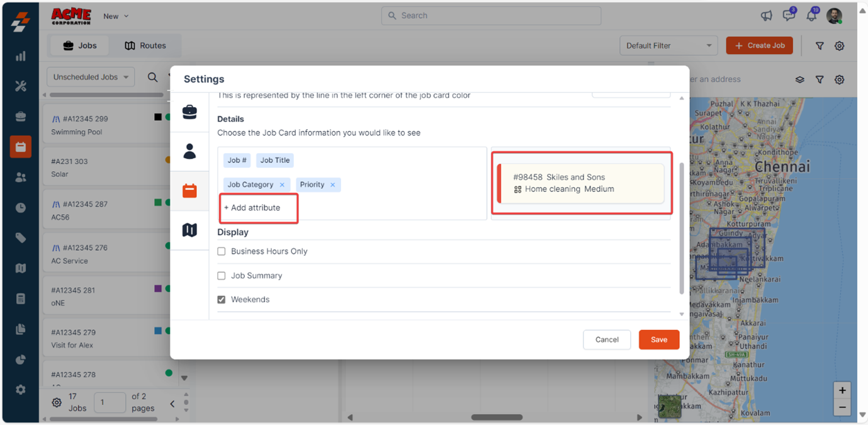Open the people group icon in sidebar
The image size is (868, 425).
(21, 178)
